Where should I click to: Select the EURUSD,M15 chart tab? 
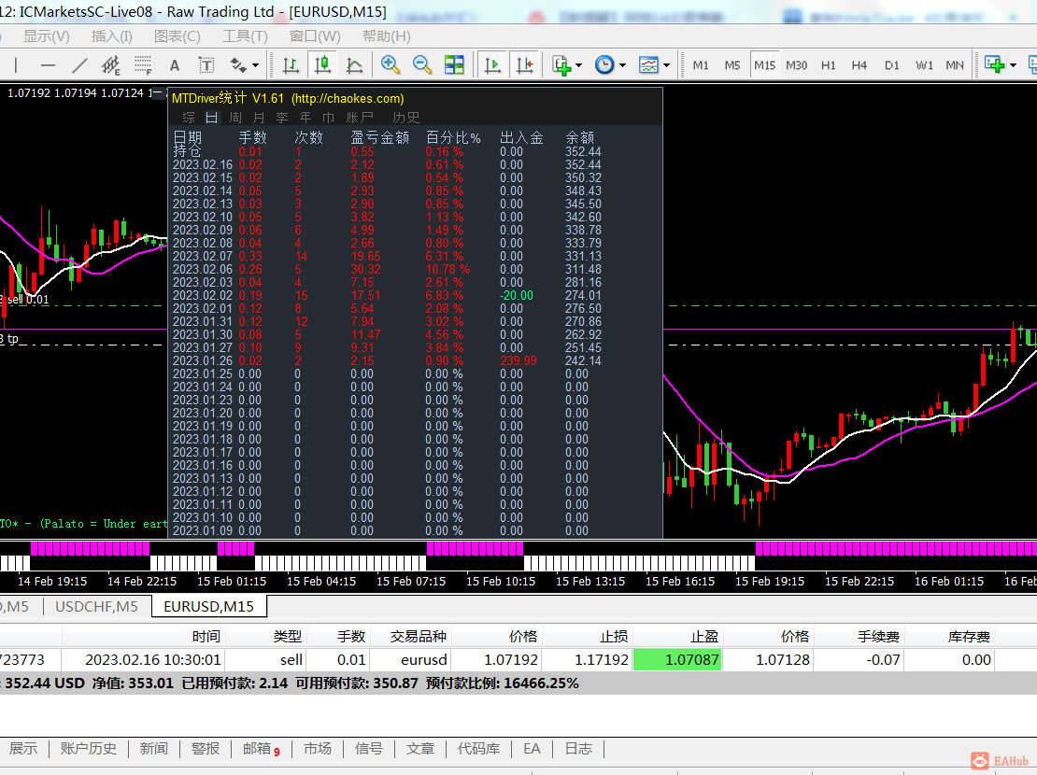[x=209, y=606]
